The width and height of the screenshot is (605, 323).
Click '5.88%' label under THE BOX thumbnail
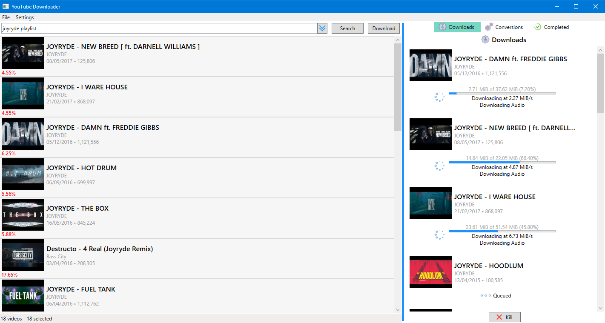tap(9, 234)
